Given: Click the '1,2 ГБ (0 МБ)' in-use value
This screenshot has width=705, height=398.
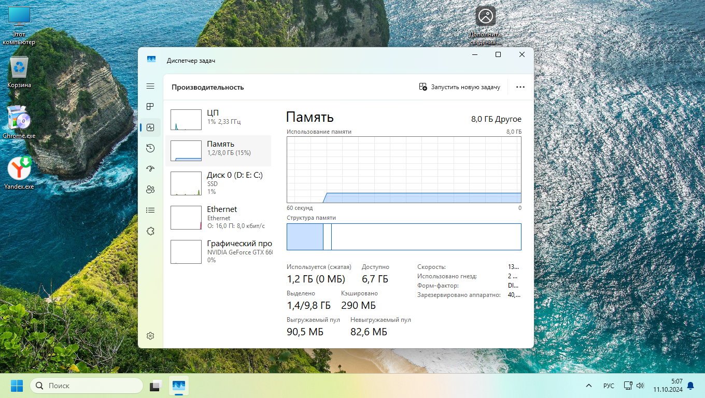Looking at the screenshot, I should (316, 279).
